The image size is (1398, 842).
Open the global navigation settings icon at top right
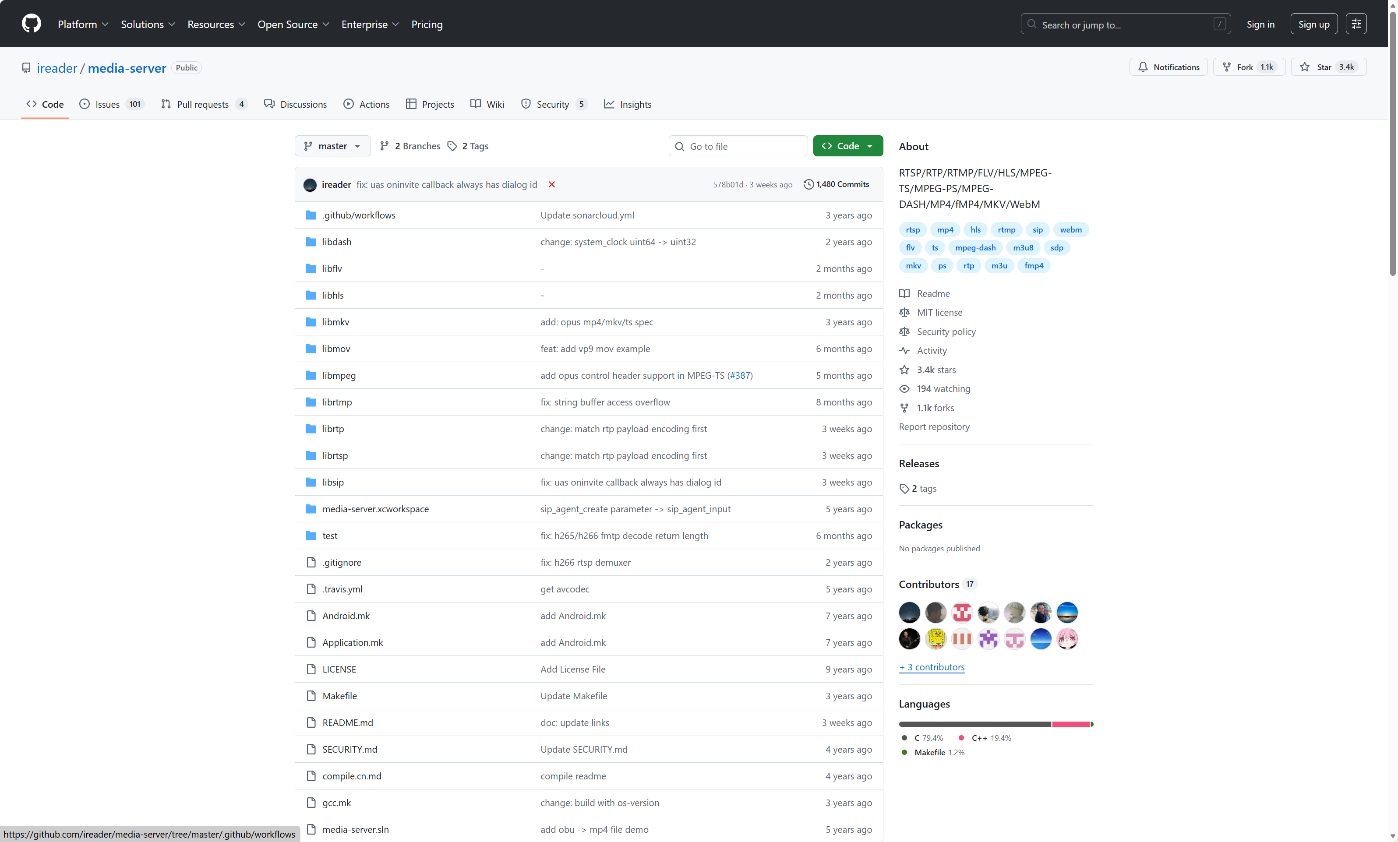1356,24
